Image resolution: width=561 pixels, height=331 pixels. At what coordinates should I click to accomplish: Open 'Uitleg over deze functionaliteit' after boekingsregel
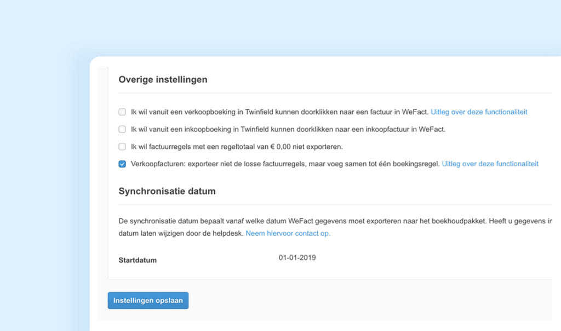click(x=490, y=164)
